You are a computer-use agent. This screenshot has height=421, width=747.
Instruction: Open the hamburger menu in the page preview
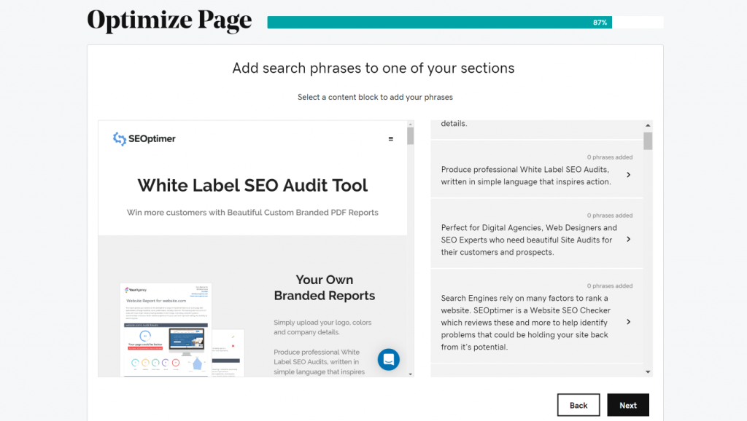tap(391, 137)
